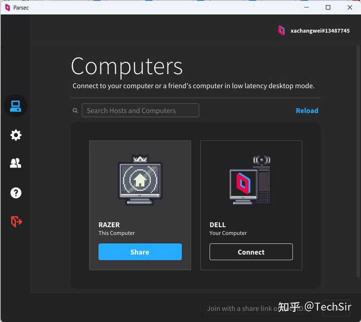Image resolution: width=361 pixels, height=322 pixels.
Task: Click the RAZER computer home image
Action: click(x=140, y=180)
